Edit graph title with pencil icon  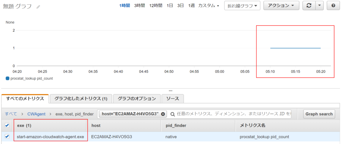pyautogui.click(x=38, y=7)
